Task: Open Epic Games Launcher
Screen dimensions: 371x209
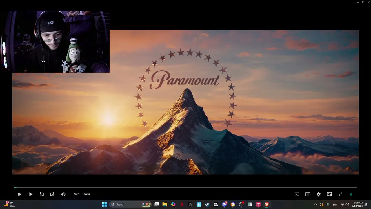Action: 190,204
